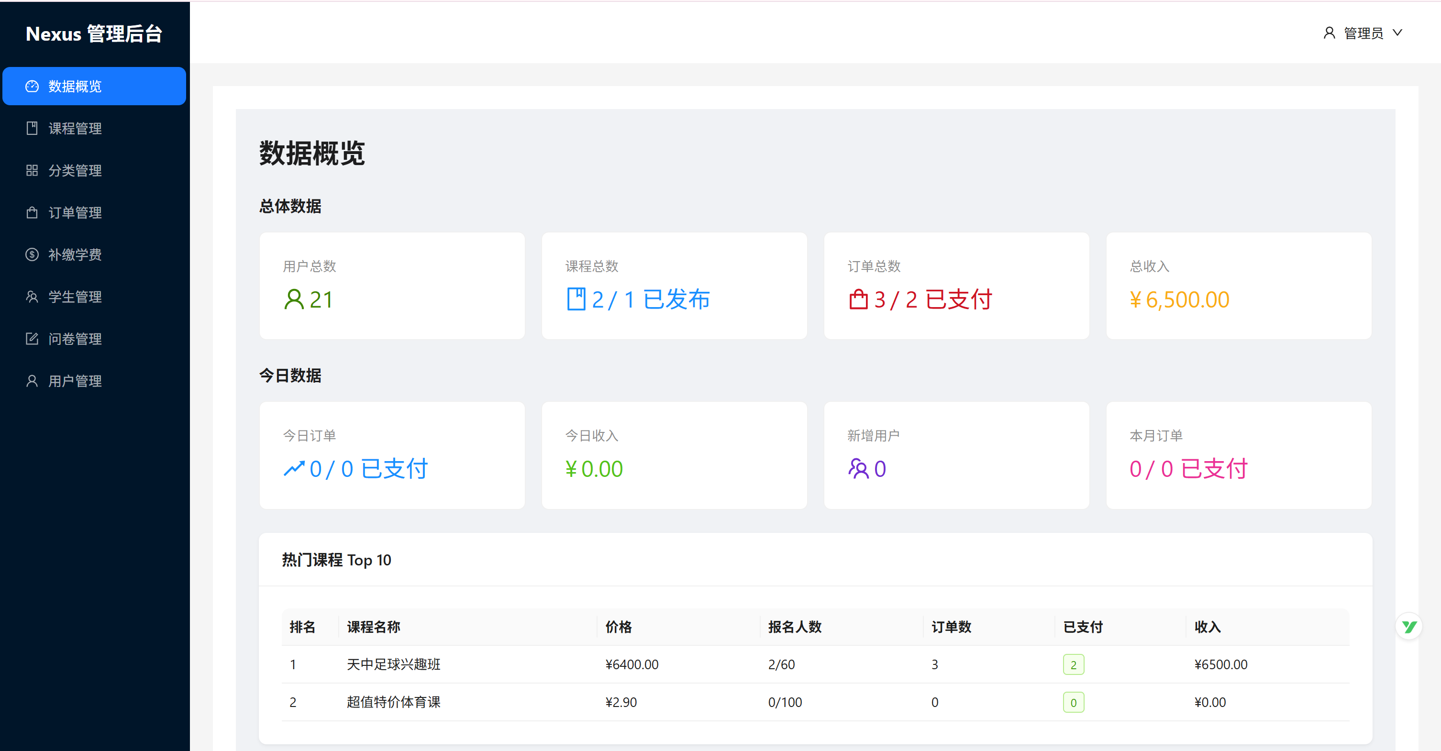Click the book icon beside 课程管理

[x=32, y=128]
